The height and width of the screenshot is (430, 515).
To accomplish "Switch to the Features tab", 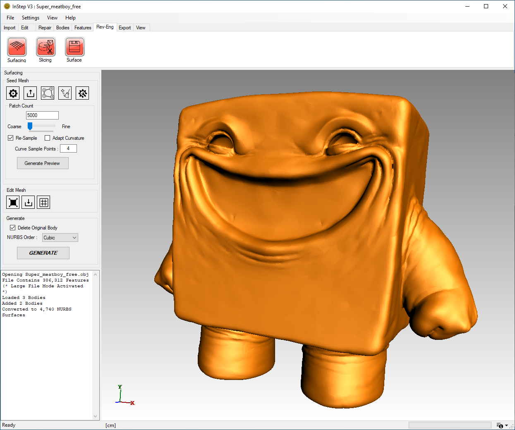I will 83,28.
